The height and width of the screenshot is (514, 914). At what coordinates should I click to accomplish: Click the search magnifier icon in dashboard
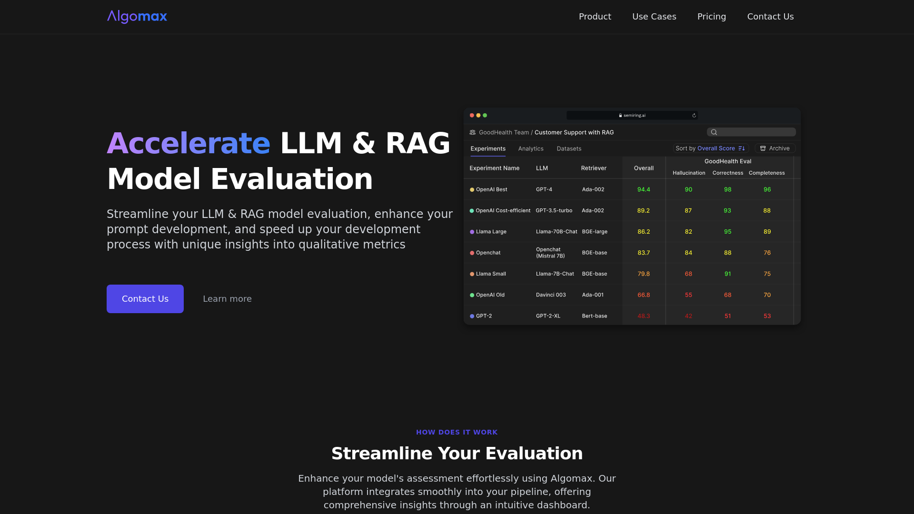point(714,132)
